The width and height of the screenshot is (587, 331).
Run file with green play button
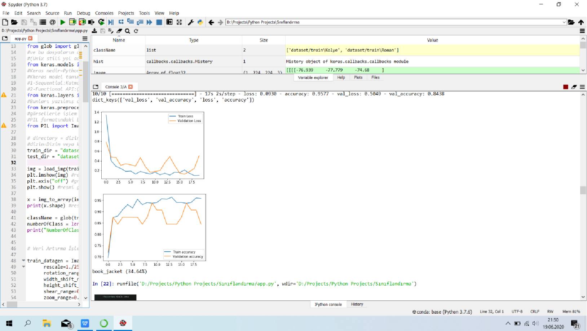pos(63,22)
